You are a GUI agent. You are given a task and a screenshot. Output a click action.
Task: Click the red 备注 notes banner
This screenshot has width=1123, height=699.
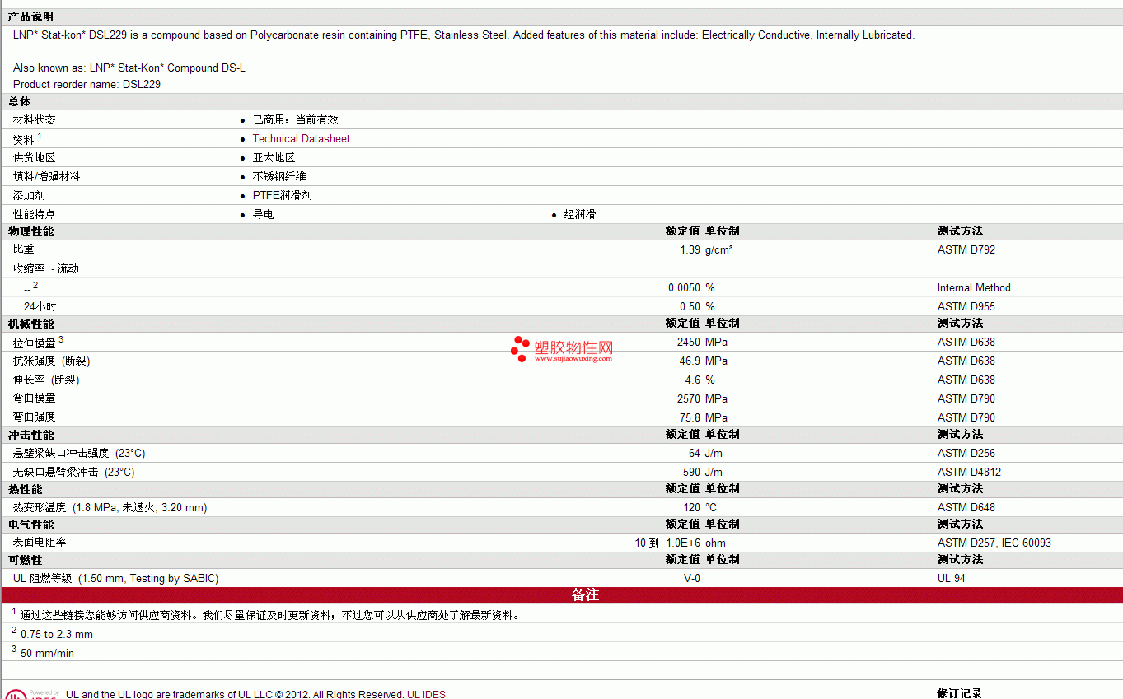tap(561, 595)
